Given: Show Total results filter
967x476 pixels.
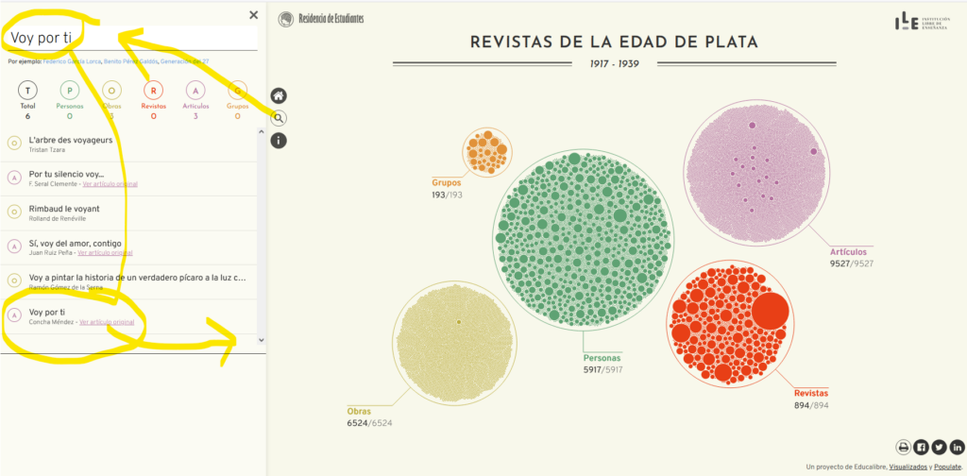Looking at the screenshot, I should point(27,91).
